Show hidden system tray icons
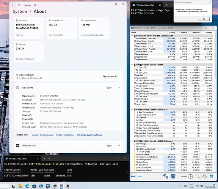The image size is (218, 189). point(180,186)
